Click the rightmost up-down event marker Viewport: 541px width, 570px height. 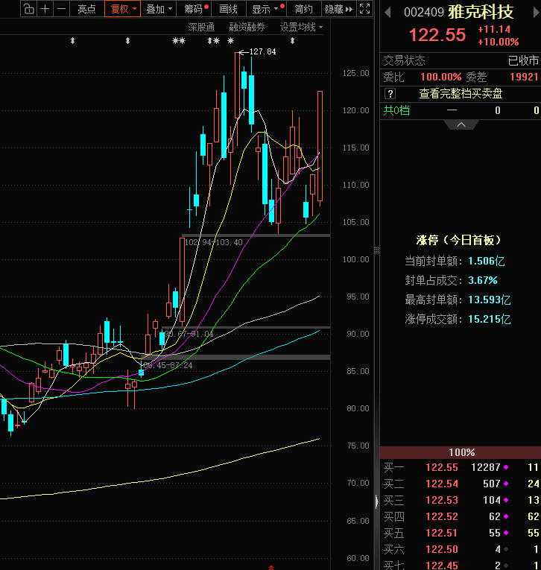click(x=292, y=41)
